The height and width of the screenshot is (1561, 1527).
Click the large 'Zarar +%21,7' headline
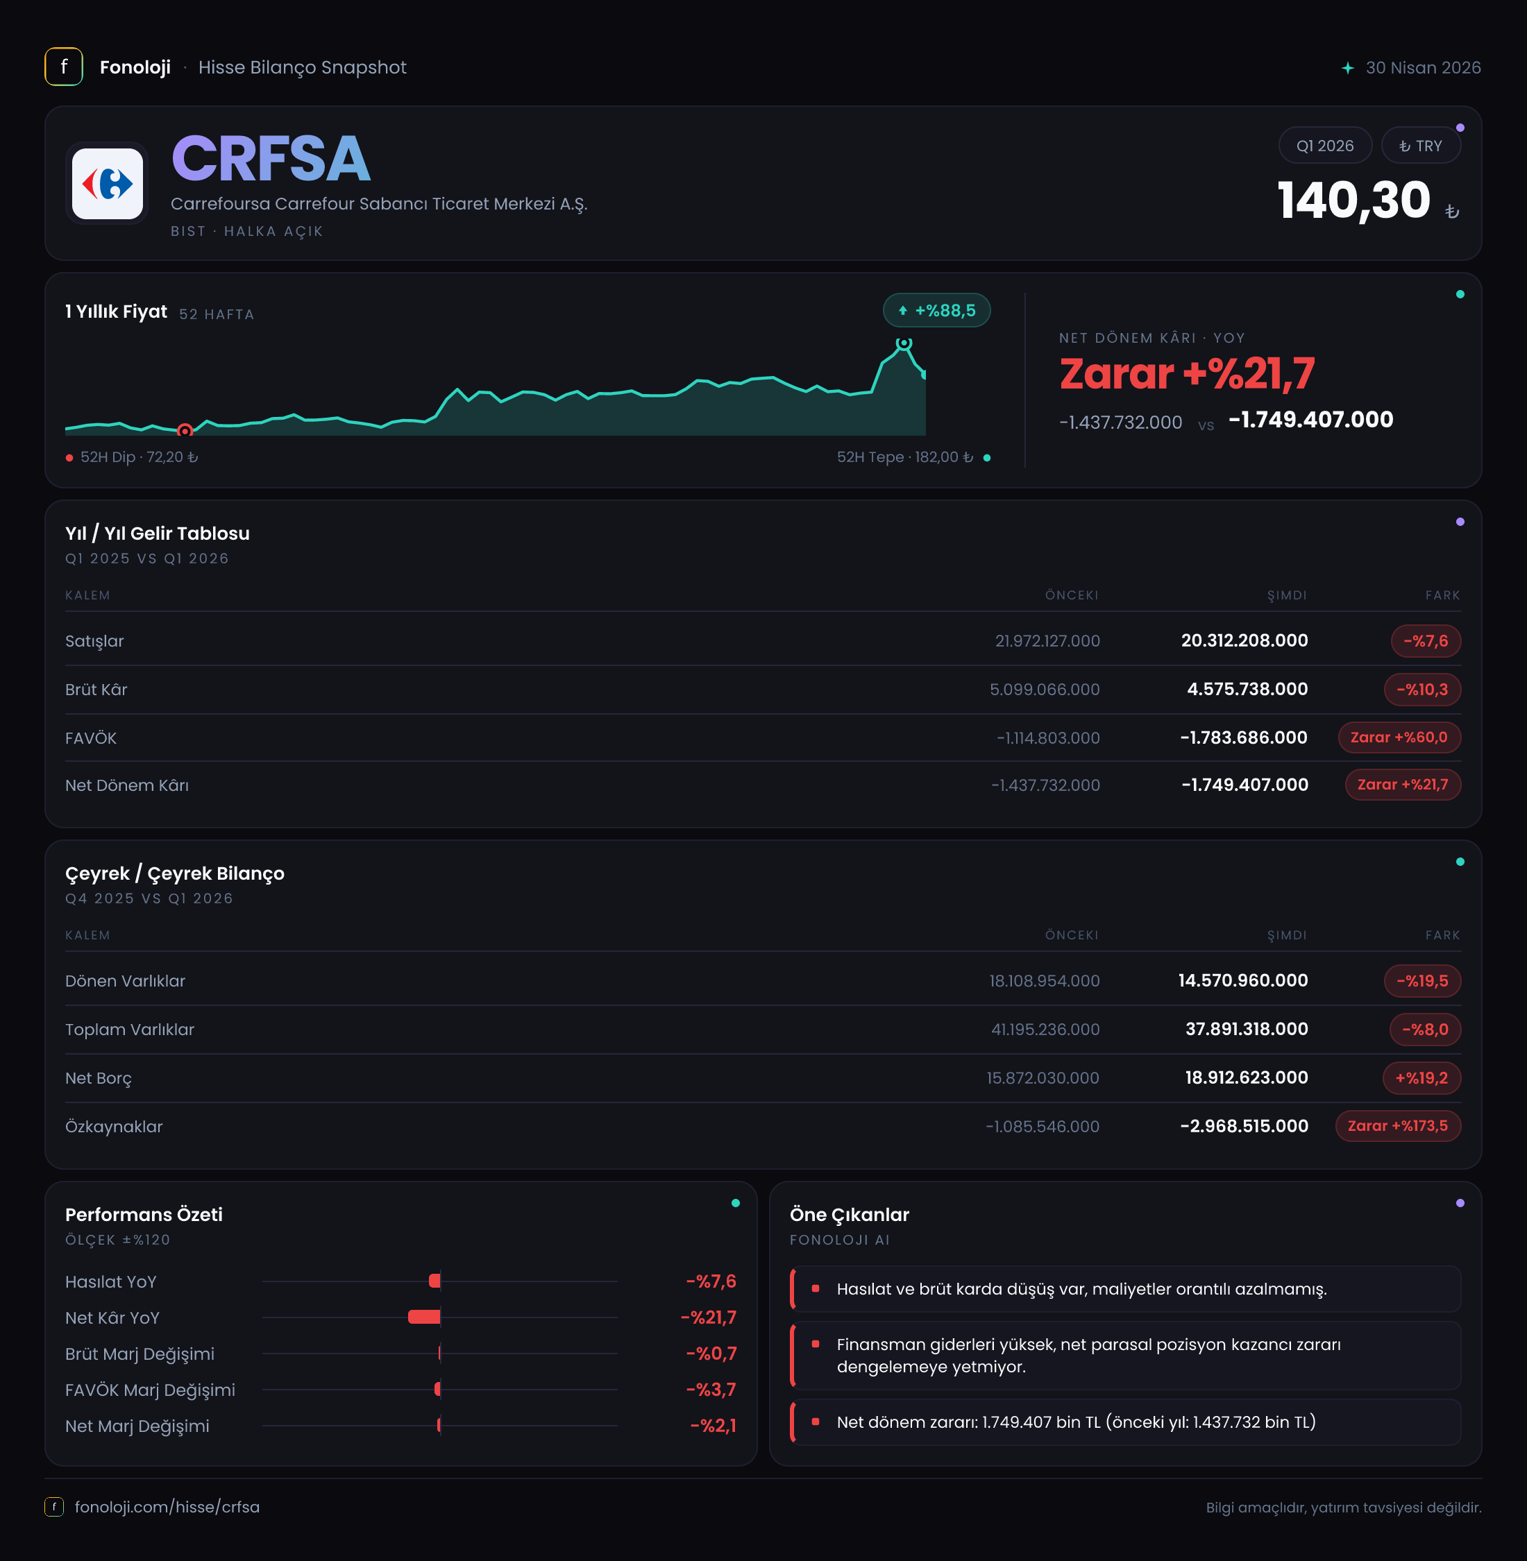1187,374
